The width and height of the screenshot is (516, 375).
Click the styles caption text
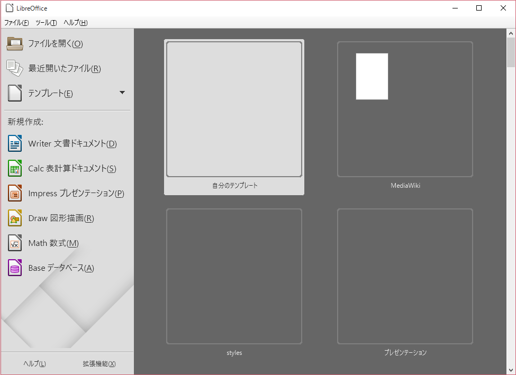[234, 353]
